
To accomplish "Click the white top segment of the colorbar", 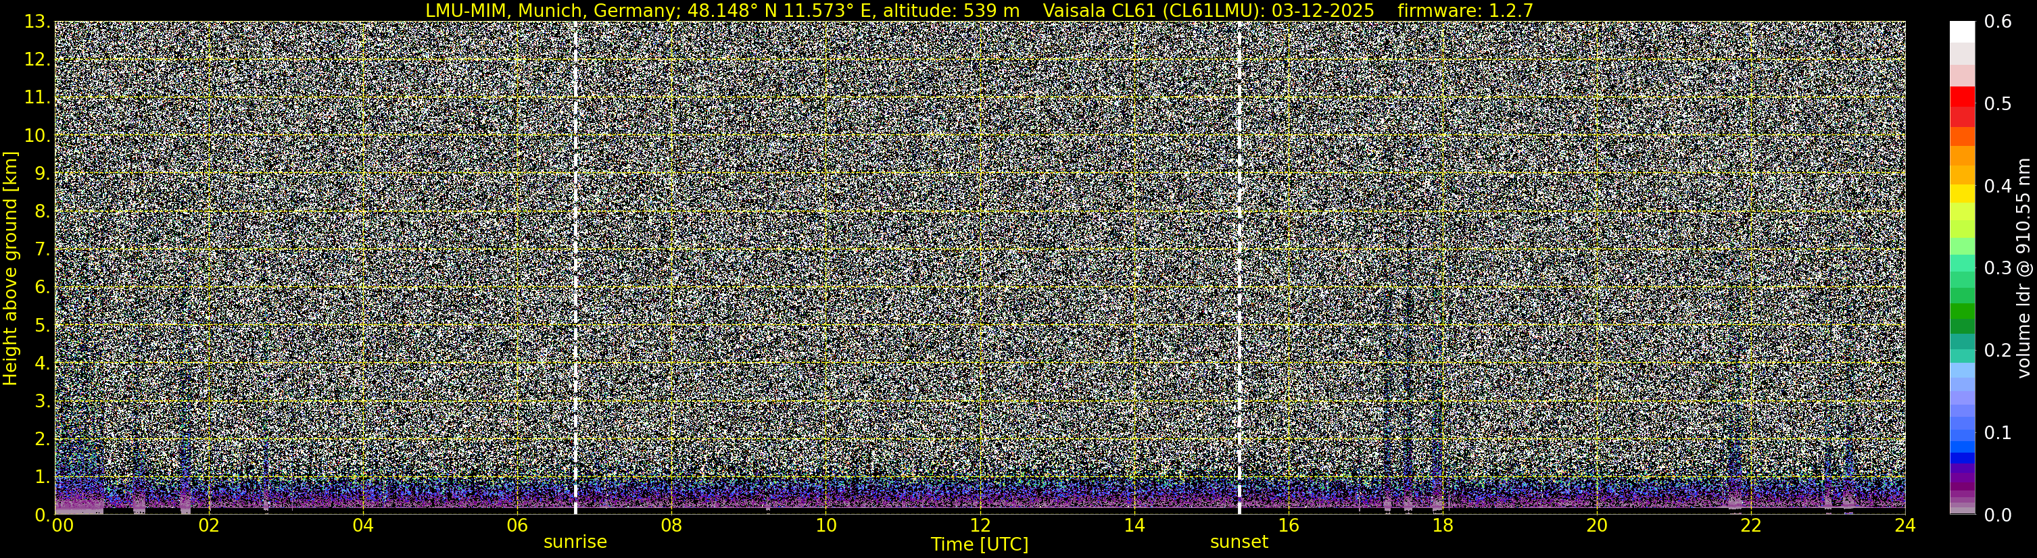I will [x=1962, y=32].
